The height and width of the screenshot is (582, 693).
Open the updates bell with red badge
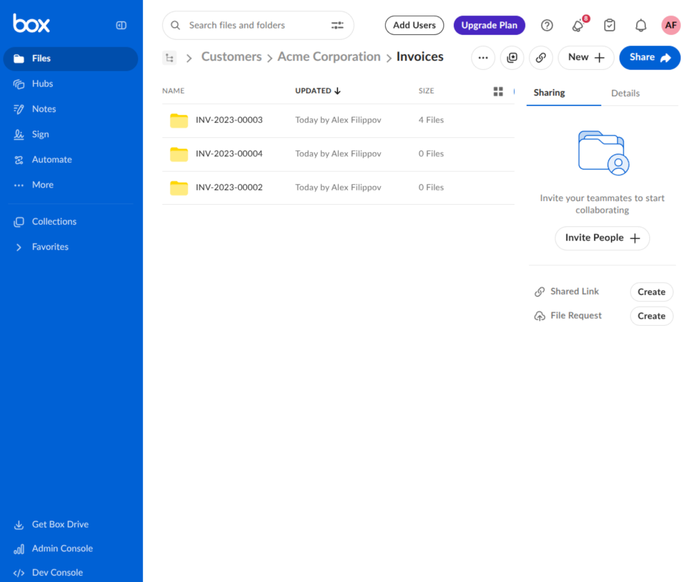click(x=578, y=25)
